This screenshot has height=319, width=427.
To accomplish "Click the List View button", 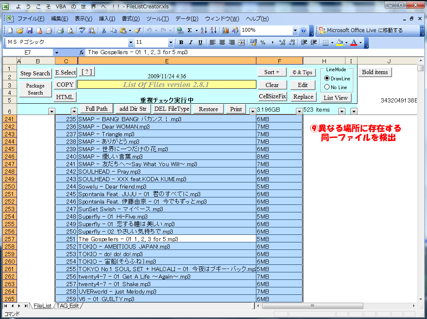I will 335,98.
